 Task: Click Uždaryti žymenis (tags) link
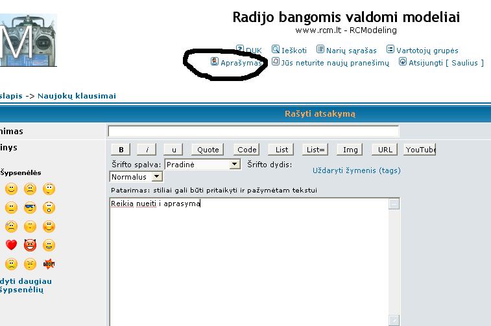click(x=356, y=170)
